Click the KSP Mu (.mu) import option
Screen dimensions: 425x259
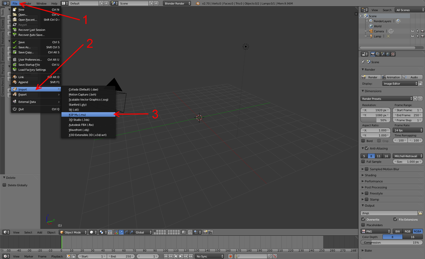coord(77,115)
